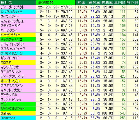Select the マヤノトップガン sire name
This screenshot has height=120, width=139.
point(11,90)
